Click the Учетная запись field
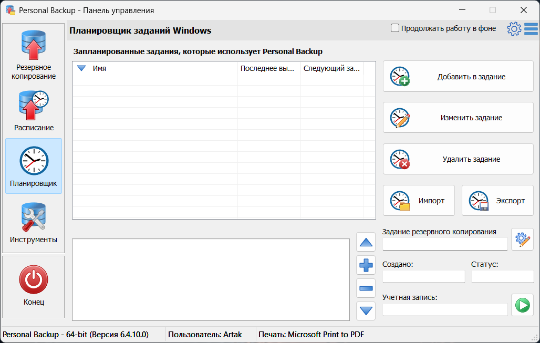The image size is (540, 343). [x=445, y=309]
